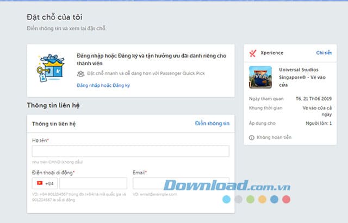This screenshot has height=223, width=348.
Task: Focus the Họ tên input field
Action: point(130,151)
